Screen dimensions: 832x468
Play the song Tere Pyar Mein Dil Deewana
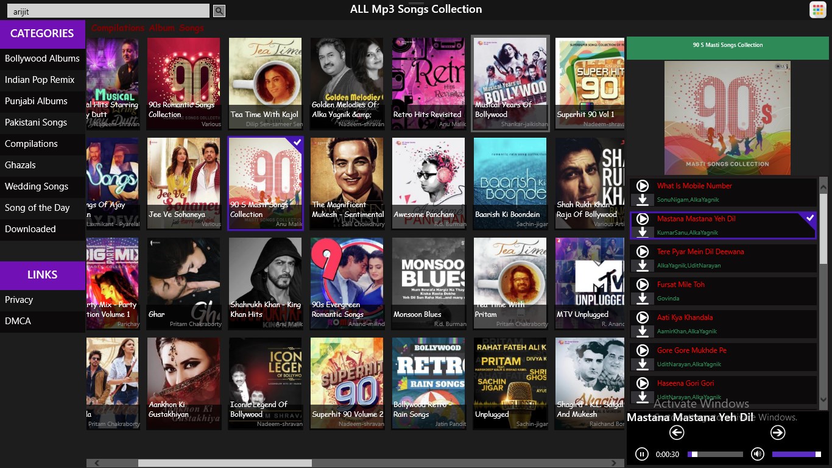coord(642,252)
